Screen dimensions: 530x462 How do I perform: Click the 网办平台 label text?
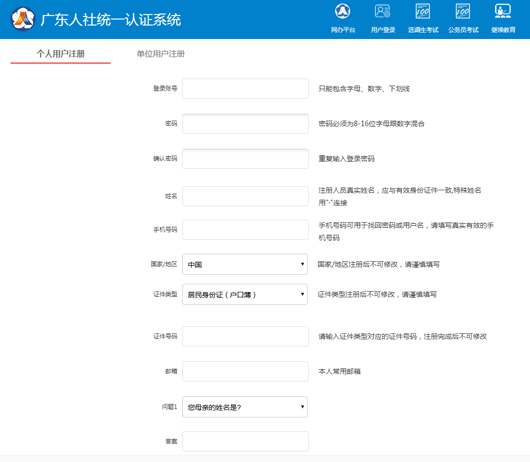point(343,30)
